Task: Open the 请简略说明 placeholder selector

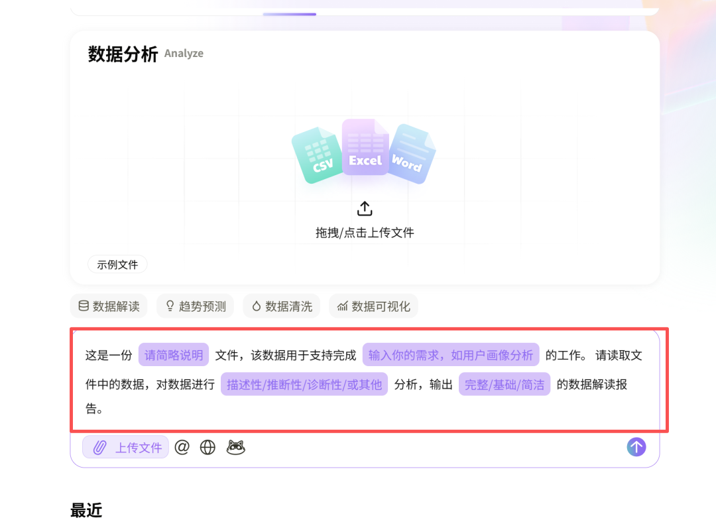Action: (x=173, y=355)
